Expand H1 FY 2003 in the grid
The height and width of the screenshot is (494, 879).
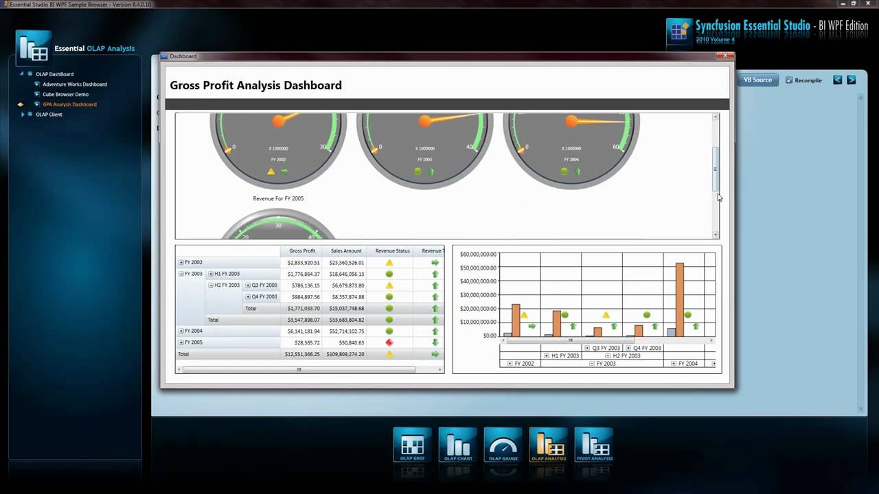click(211, 274)
